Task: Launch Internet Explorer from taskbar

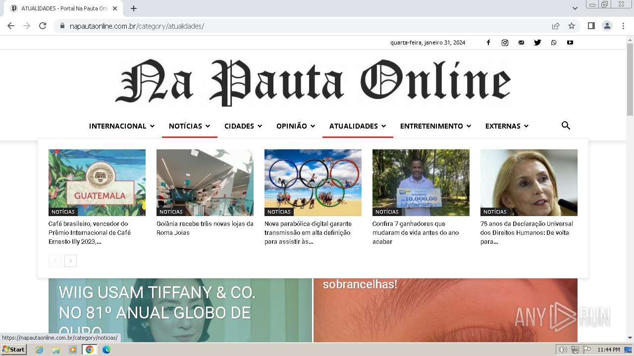Action: click(40, 350)
